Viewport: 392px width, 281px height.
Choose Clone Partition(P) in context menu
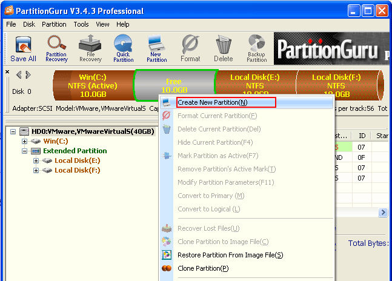click(247, 268)
